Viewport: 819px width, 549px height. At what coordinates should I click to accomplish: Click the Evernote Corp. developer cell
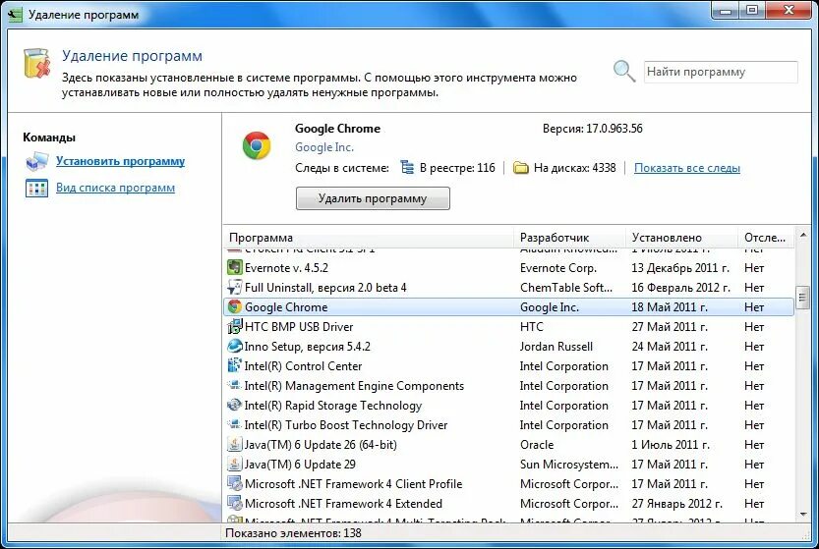(558, 268)
